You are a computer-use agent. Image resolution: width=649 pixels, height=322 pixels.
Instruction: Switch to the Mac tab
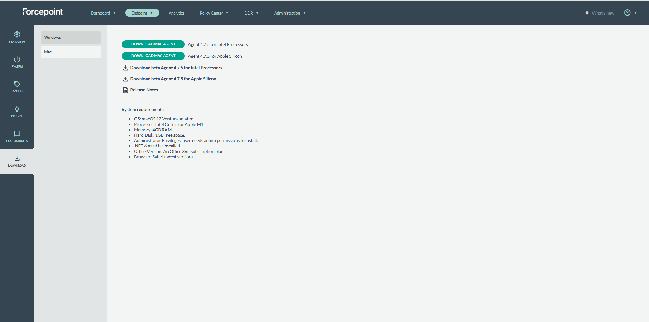(x=71, y=52)
